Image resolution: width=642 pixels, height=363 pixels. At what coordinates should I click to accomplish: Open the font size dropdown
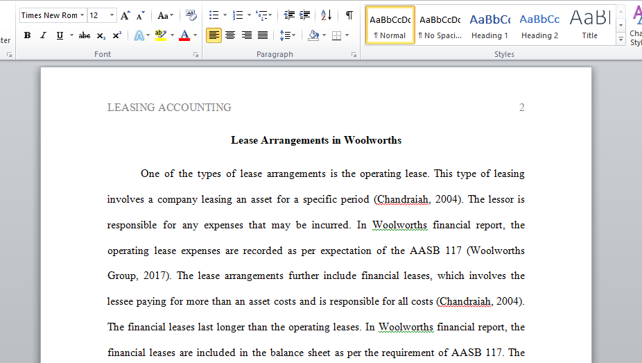click(112, 15)
